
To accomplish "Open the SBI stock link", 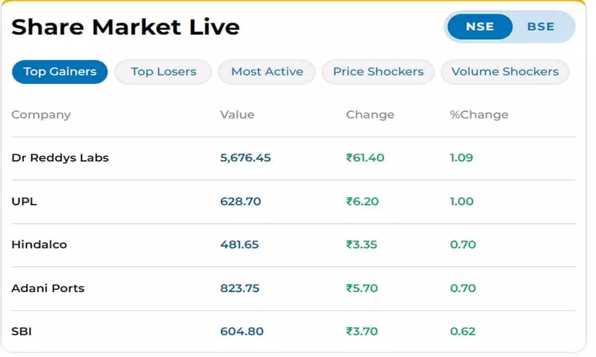I will [x=21, y=331].
